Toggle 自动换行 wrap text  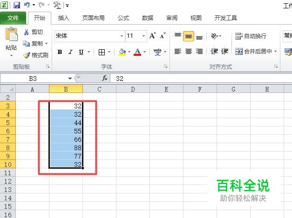tap(251, 36)
